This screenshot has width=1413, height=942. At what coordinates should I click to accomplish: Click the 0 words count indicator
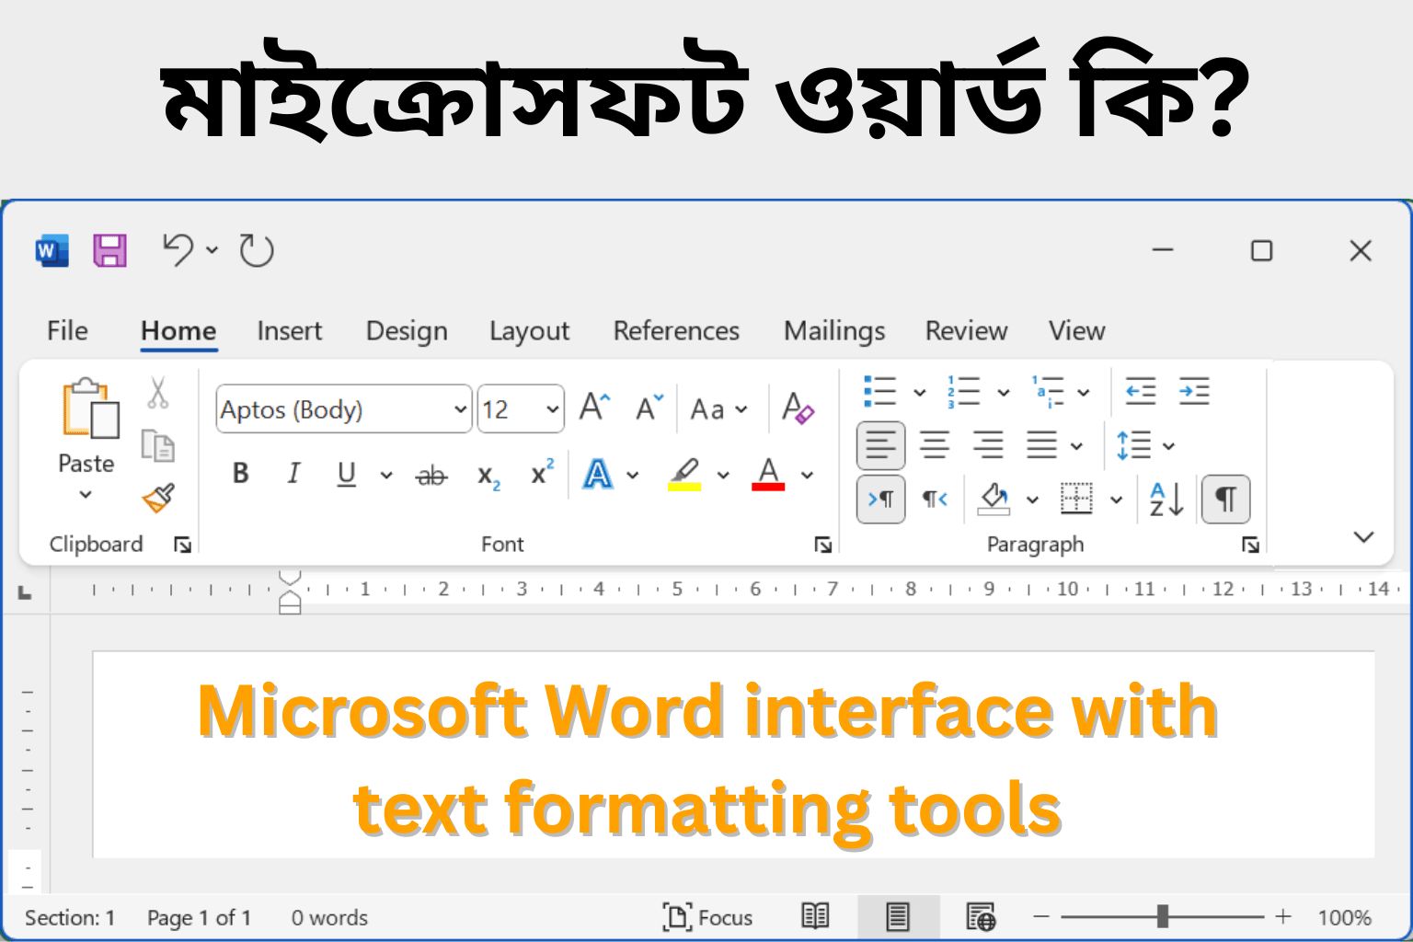tap(329, 918)
